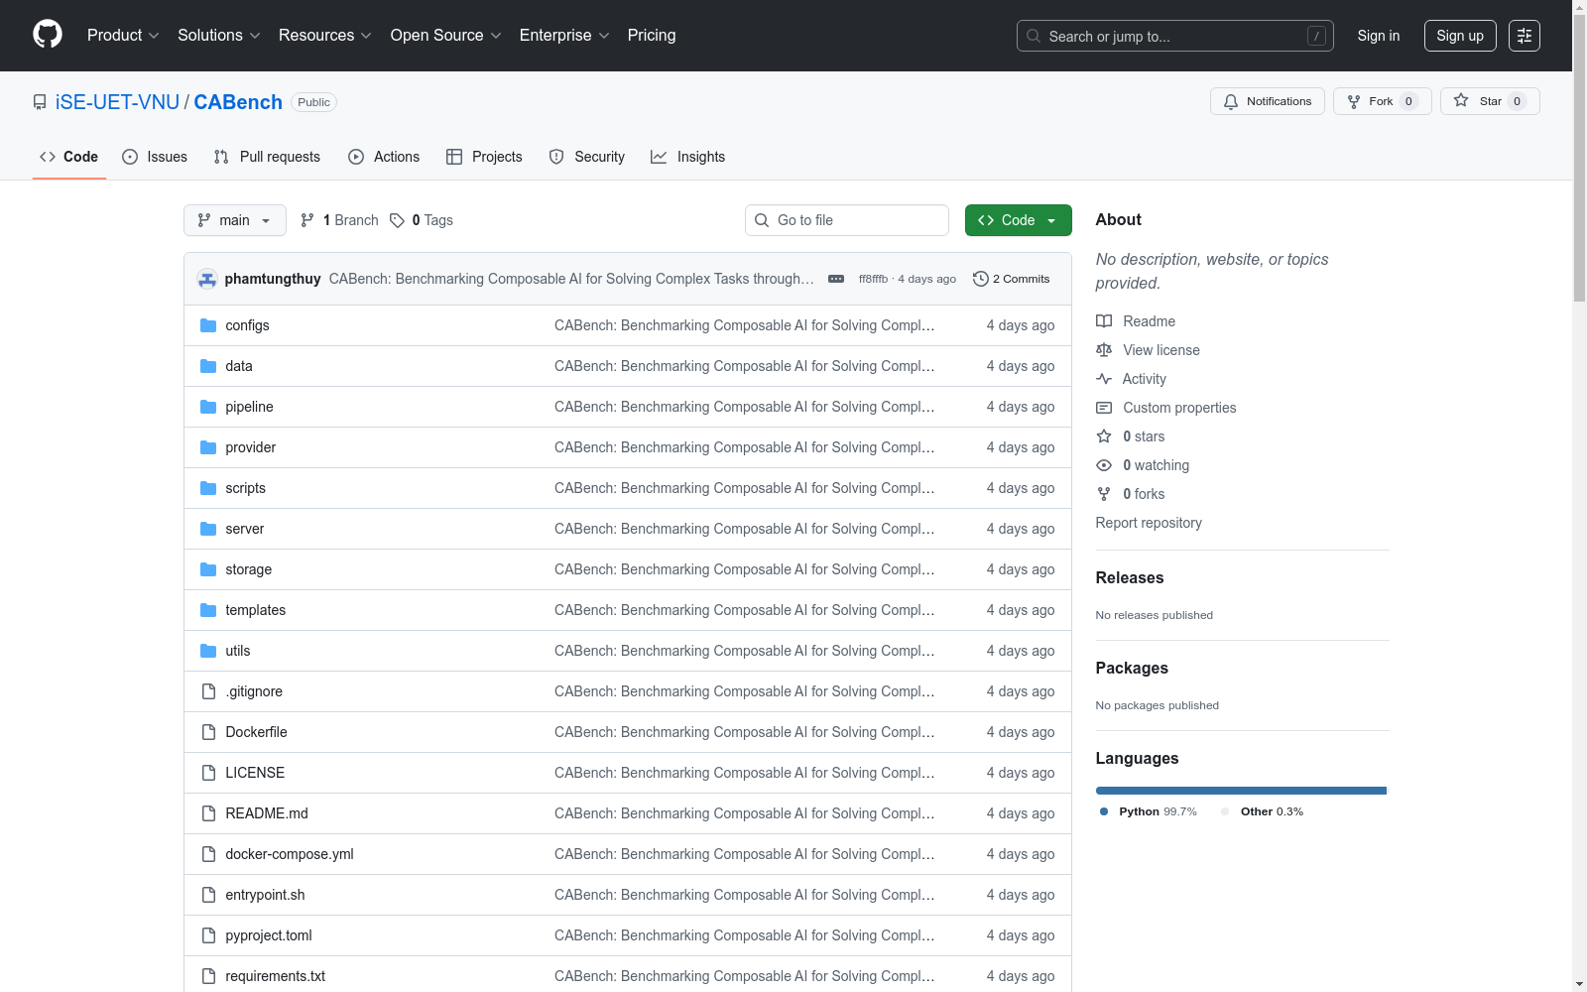Open the configs folder icon
This screenshot has width=1587, height=992.
click(x=208, y=325)
